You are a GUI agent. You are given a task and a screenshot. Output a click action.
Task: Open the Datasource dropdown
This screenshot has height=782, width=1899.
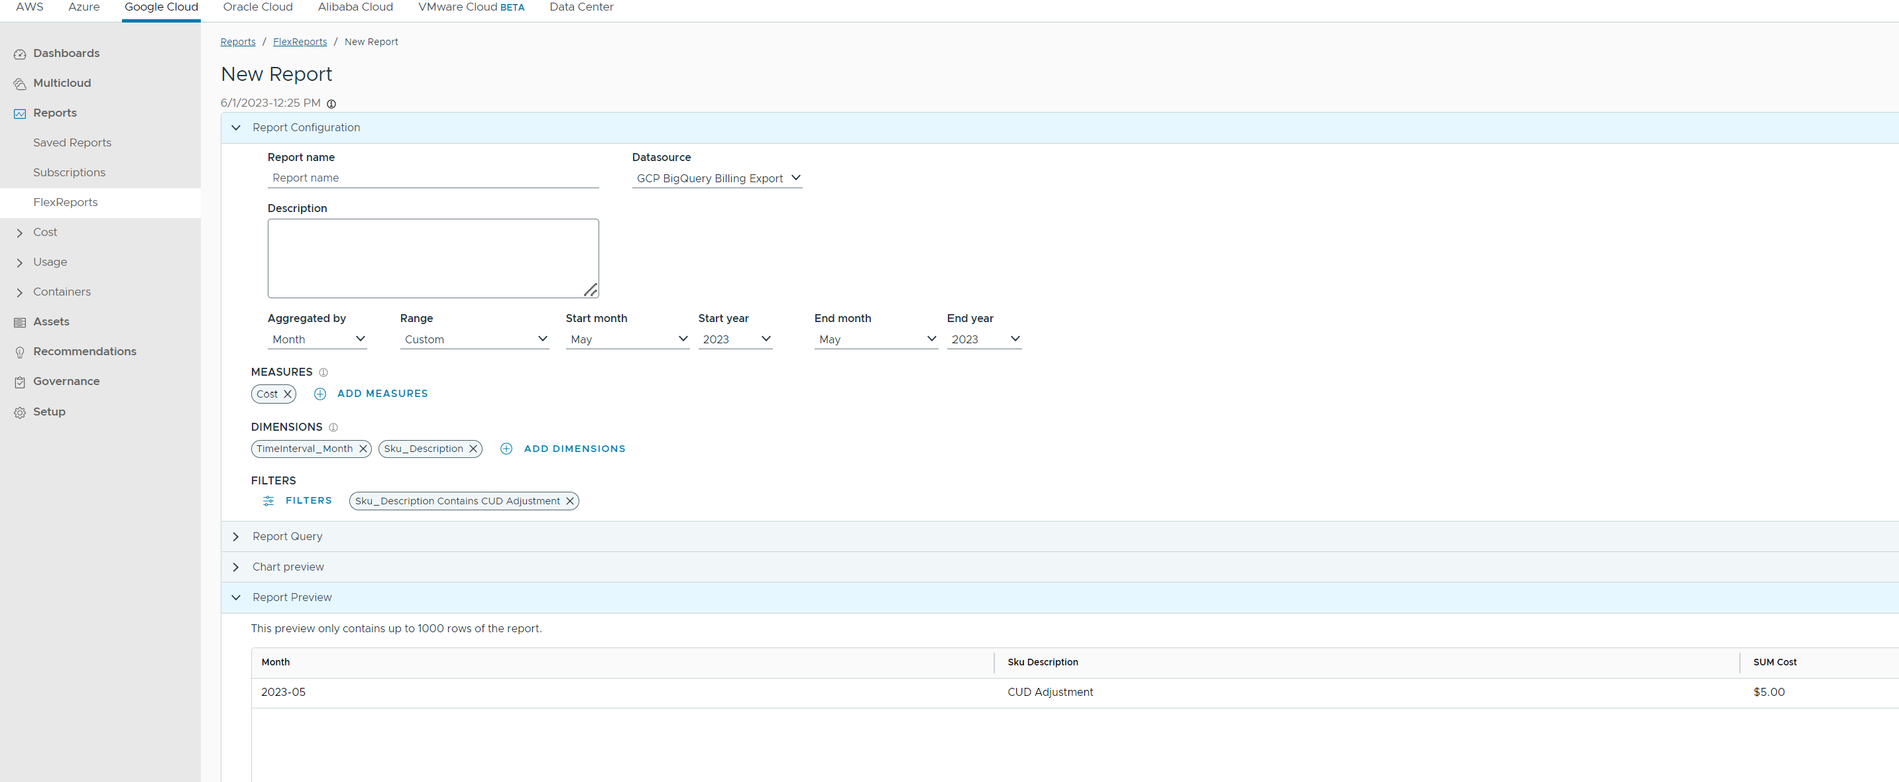(x=717, y=178)
